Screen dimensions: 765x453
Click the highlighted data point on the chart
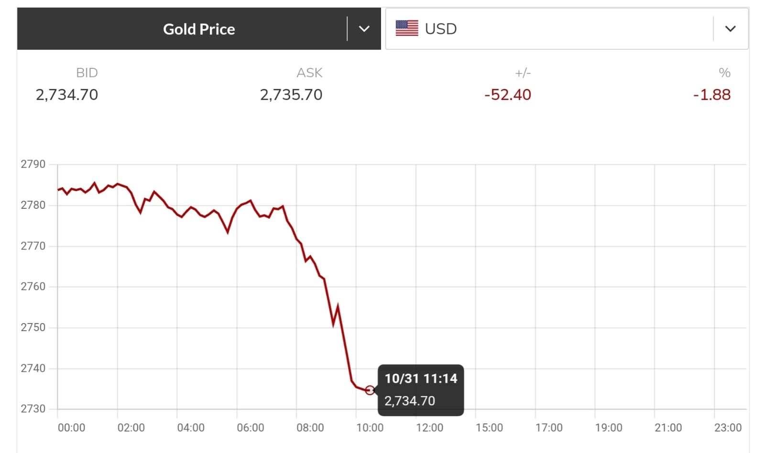(x=370, y=390)
